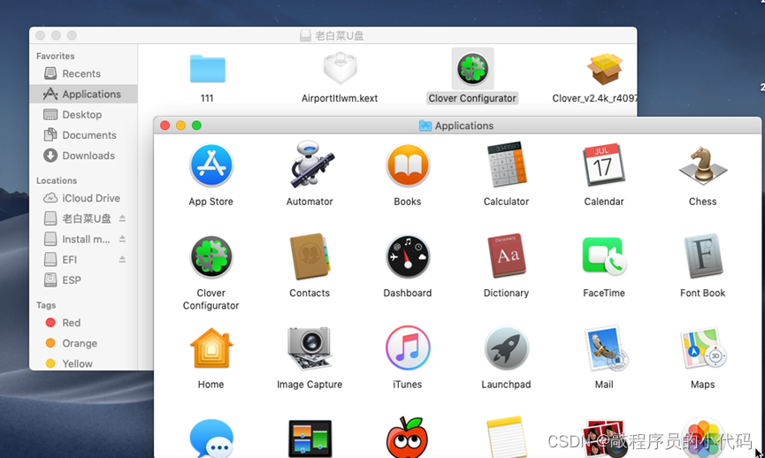Image resolution: width=765 pixels, height=458 pixels.
Task: Click the Launchpad rocket icon
Action: tap(507, 348)
